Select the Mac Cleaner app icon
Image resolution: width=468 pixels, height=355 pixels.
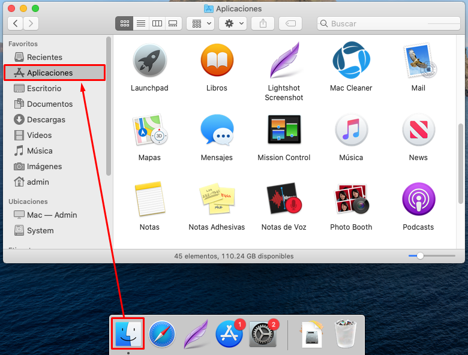tap(351, 60)
